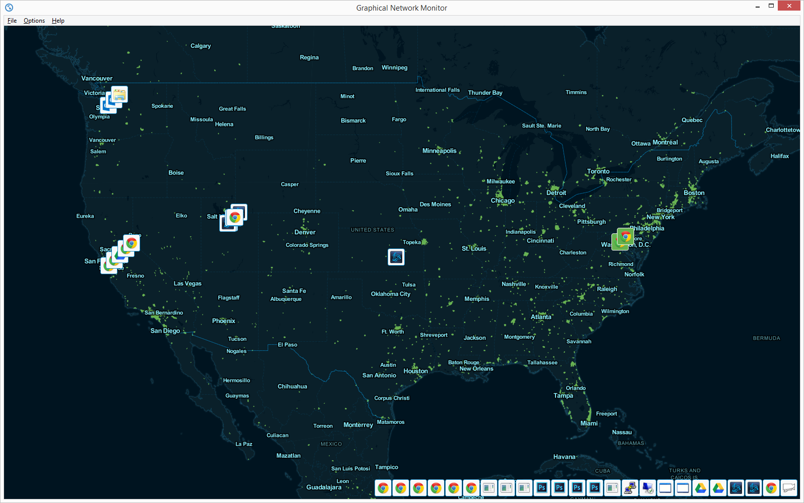The image size is (804, 503).
Task: Click the Chicago label on the map
Action: click(503, 201)
